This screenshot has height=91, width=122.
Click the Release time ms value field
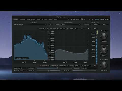104,70
